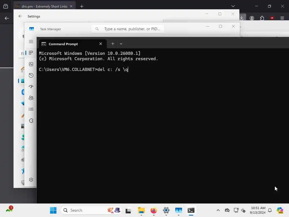Screen dimensions: 289x217
Task: Open Firefox application menu
Action: coord(282,18)
